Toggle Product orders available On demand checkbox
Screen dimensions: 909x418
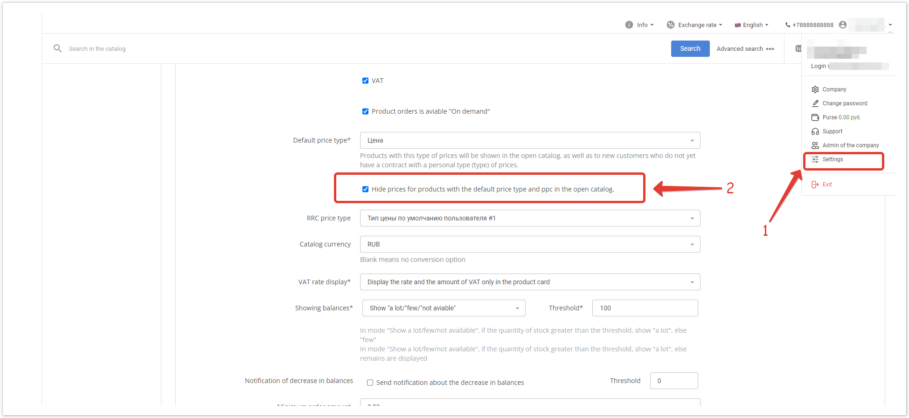[x=365, y=111]
